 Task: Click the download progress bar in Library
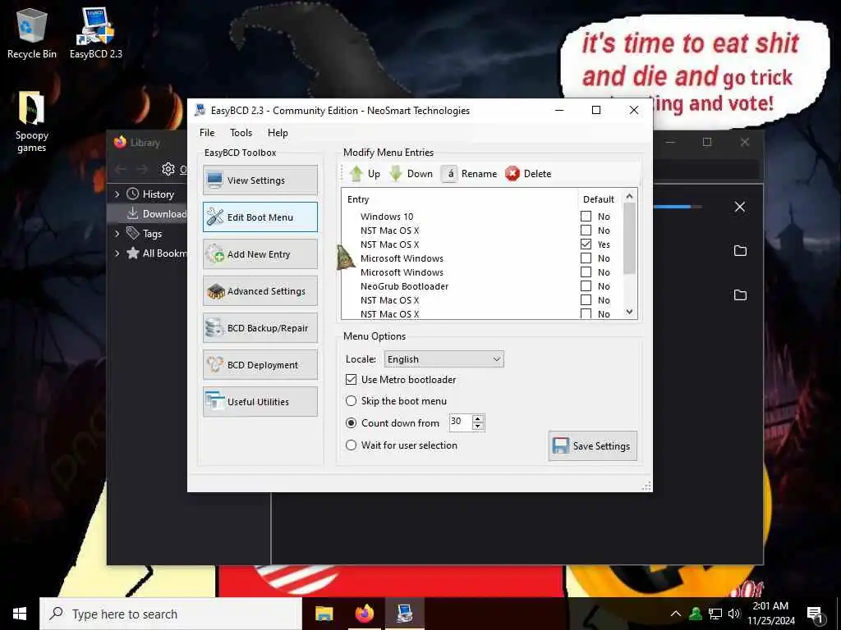[x=678, y=207]
